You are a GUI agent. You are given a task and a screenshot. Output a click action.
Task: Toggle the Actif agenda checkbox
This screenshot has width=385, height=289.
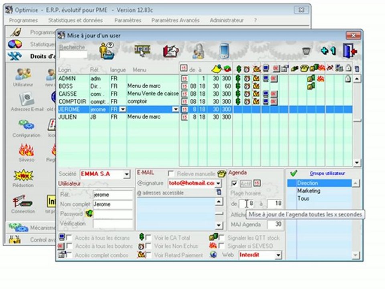pyautogui.click(x=234, y=183)
